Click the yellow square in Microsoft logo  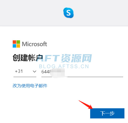coord(18,46)
